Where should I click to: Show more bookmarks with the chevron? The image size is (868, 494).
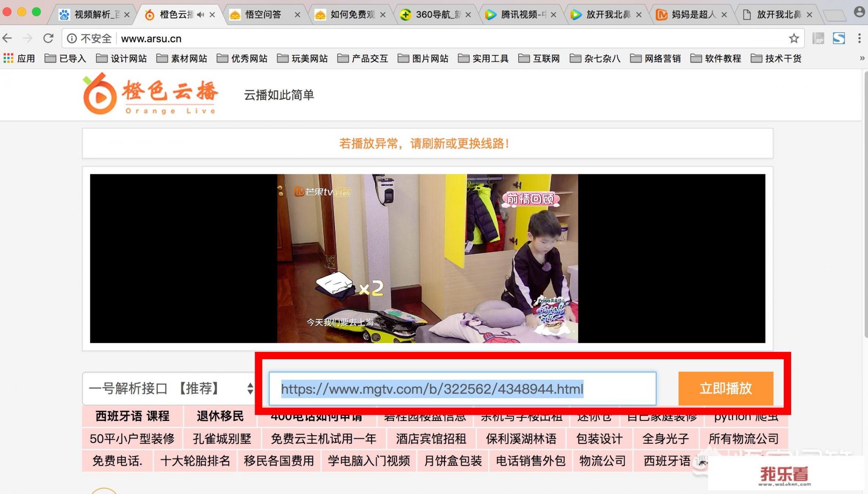pos(862,58)
